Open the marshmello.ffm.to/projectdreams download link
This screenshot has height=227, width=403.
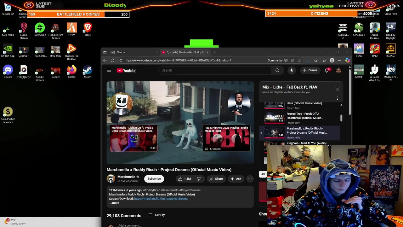pos(161,199)
